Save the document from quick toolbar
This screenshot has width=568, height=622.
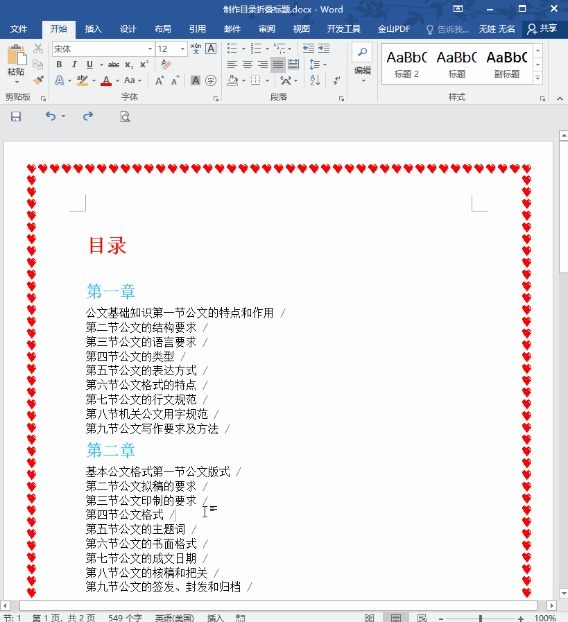[16, 116]
